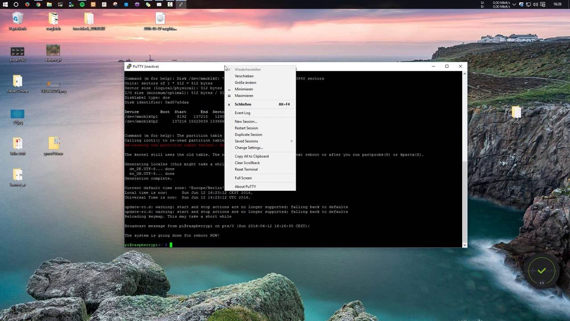Screen dimensions: 570x321
Task: Open the network tray icon
Action: (529, 4)
